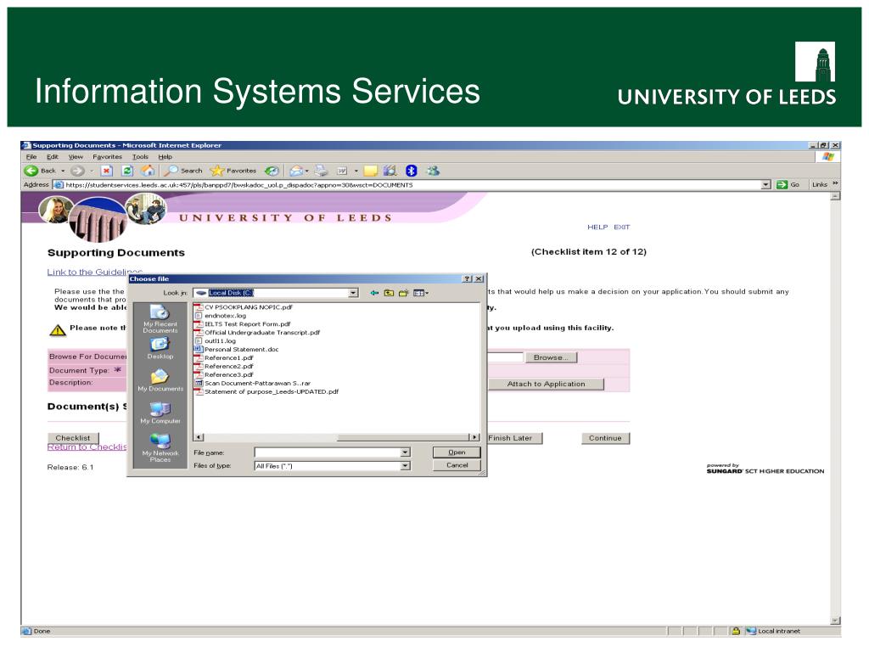Refresh the page with the green arrows icon
869x652 pixels.
[x=127, y=171]
